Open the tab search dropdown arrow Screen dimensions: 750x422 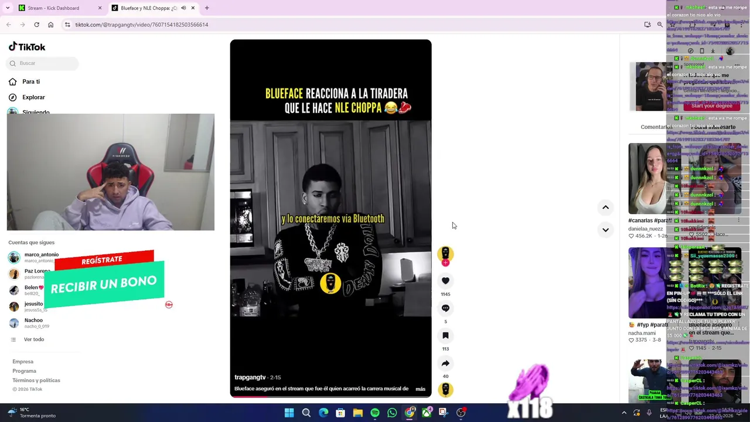tap(8, 8)
